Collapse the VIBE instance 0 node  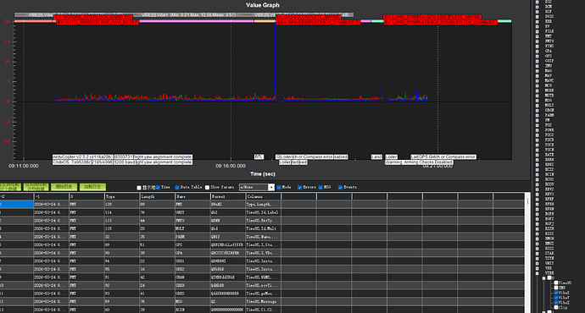(x=543, y=278)
